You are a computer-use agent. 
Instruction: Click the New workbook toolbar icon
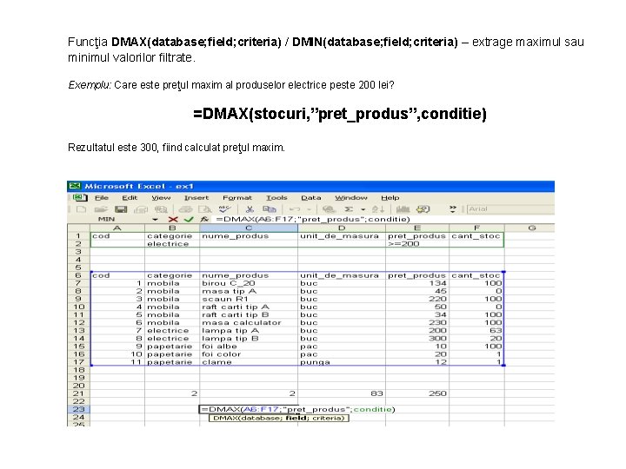coord(81,209)
